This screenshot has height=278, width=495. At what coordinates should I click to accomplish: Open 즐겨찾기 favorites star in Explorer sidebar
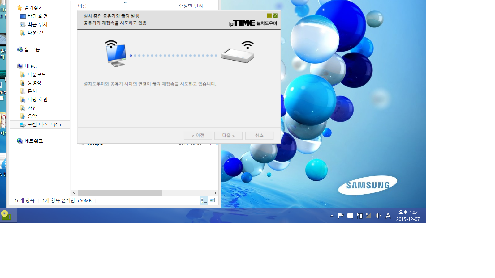(20, 8)
